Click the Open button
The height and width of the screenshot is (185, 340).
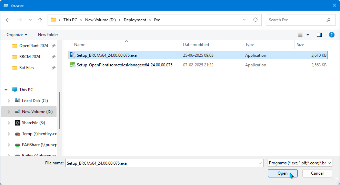click(282, 173)
